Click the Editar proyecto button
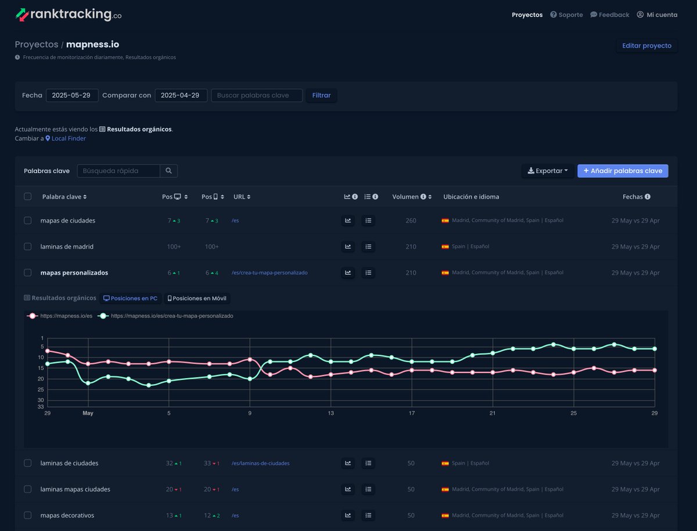The height and width of the screenshot is (531, 697). tap(646, 45)
